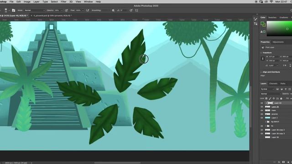This screenshot has height=164, width=292.
Task: Lock all on the selected layer
Action: tap(281, 98)
